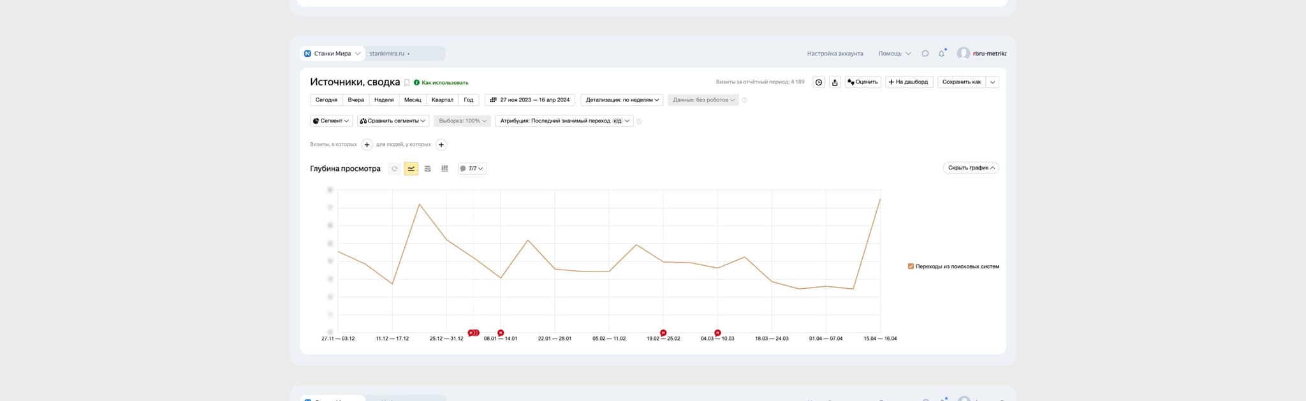1306x401 pixels.
Task: Click the date range 27 ноя 2023 – 16 апр 2024
Action: (x=530, y=100)
